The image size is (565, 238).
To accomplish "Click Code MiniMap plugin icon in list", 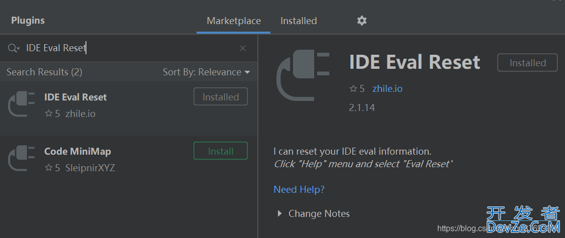I will point(21,158).
